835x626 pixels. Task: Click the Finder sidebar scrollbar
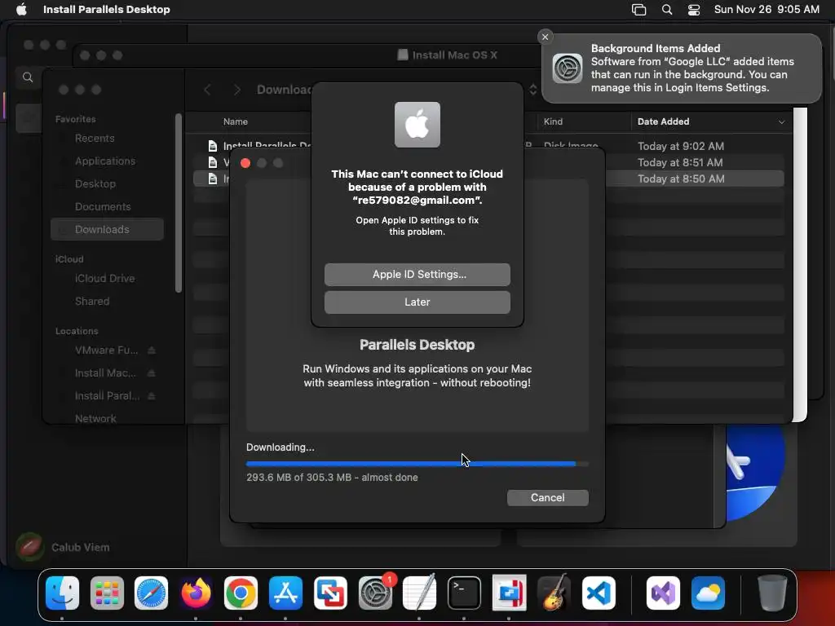click(x=179, y=203)
